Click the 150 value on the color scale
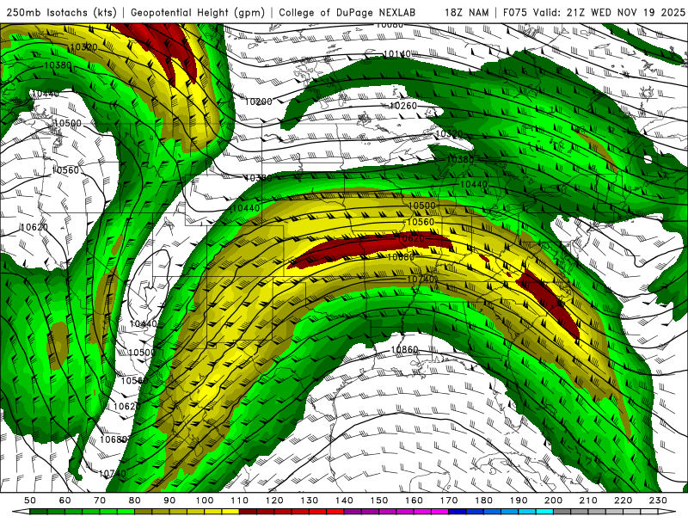 coord(379,501)
